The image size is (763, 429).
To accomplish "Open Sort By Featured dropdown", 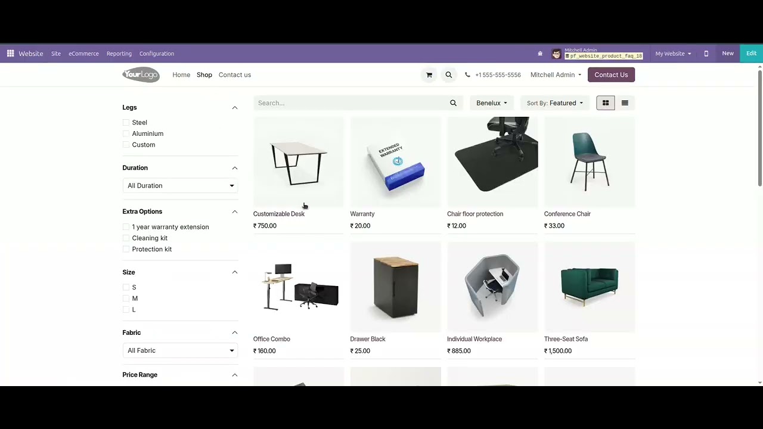I will point(555,103).
